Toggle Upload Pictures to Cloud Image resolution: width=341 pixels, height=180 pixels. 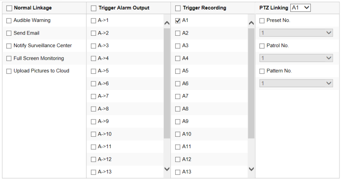(9, 71)
